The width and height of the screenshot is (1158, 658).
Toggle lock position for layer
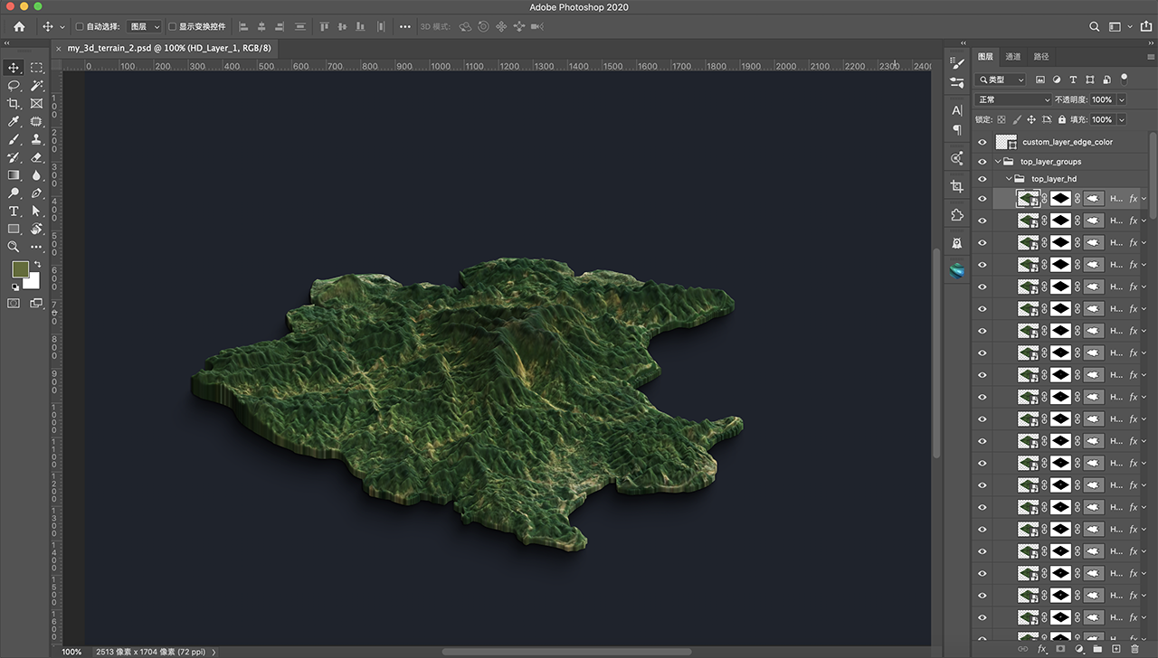1032,119
